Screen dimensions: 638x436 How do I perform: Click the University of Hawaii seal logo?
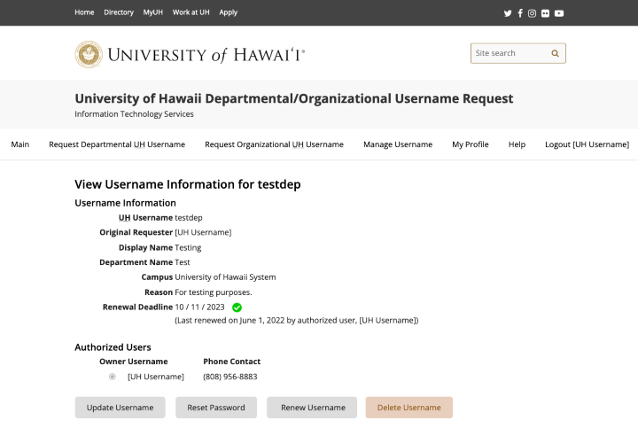pyautogui.click(x=89, y=54)
